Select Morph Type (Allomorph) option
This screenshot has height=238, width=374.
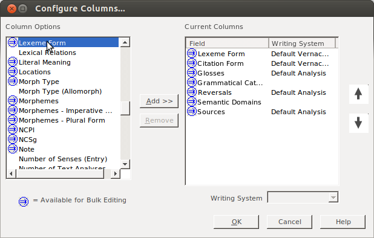(x=61, y=91)
